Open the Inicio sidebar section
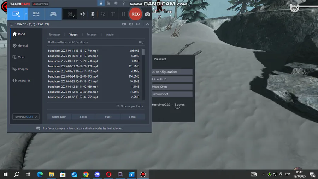318x179 pixels. (x=26, y=34)
